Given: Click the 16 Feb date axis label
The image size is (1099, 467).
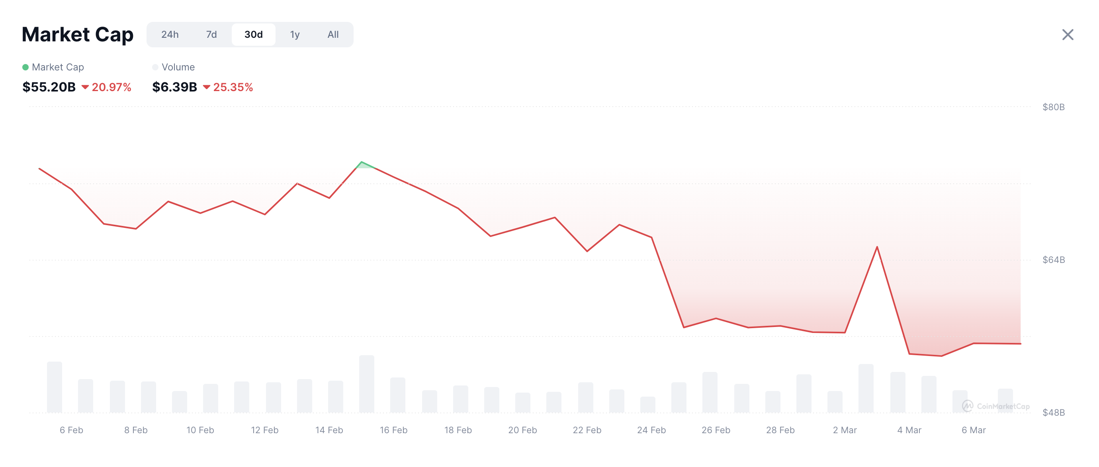Looking at the screenshot, I should (x=393, y=430).
